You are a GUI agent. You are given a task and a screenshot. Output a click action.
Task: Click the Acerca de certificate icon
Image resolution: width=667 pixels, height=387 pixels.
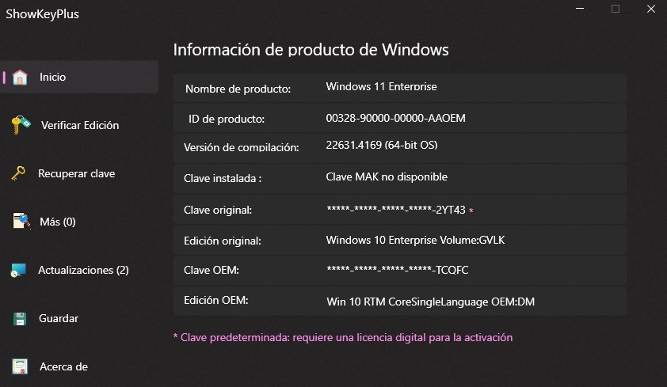20,366
